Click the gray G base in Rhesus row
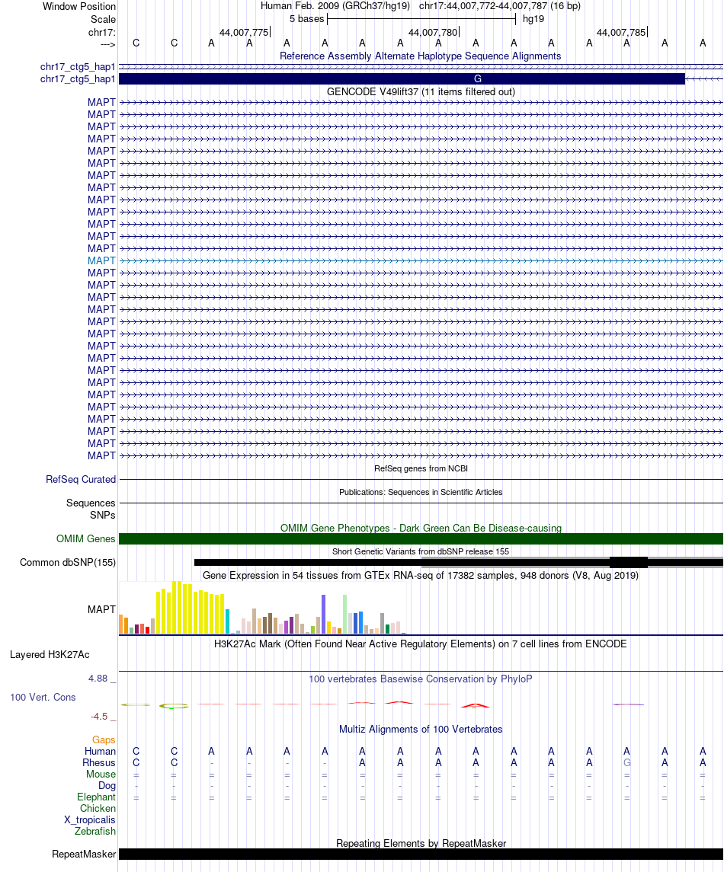The height and width of the screenshot is (872, 724). pyautogui.click(x=627, y=763)
